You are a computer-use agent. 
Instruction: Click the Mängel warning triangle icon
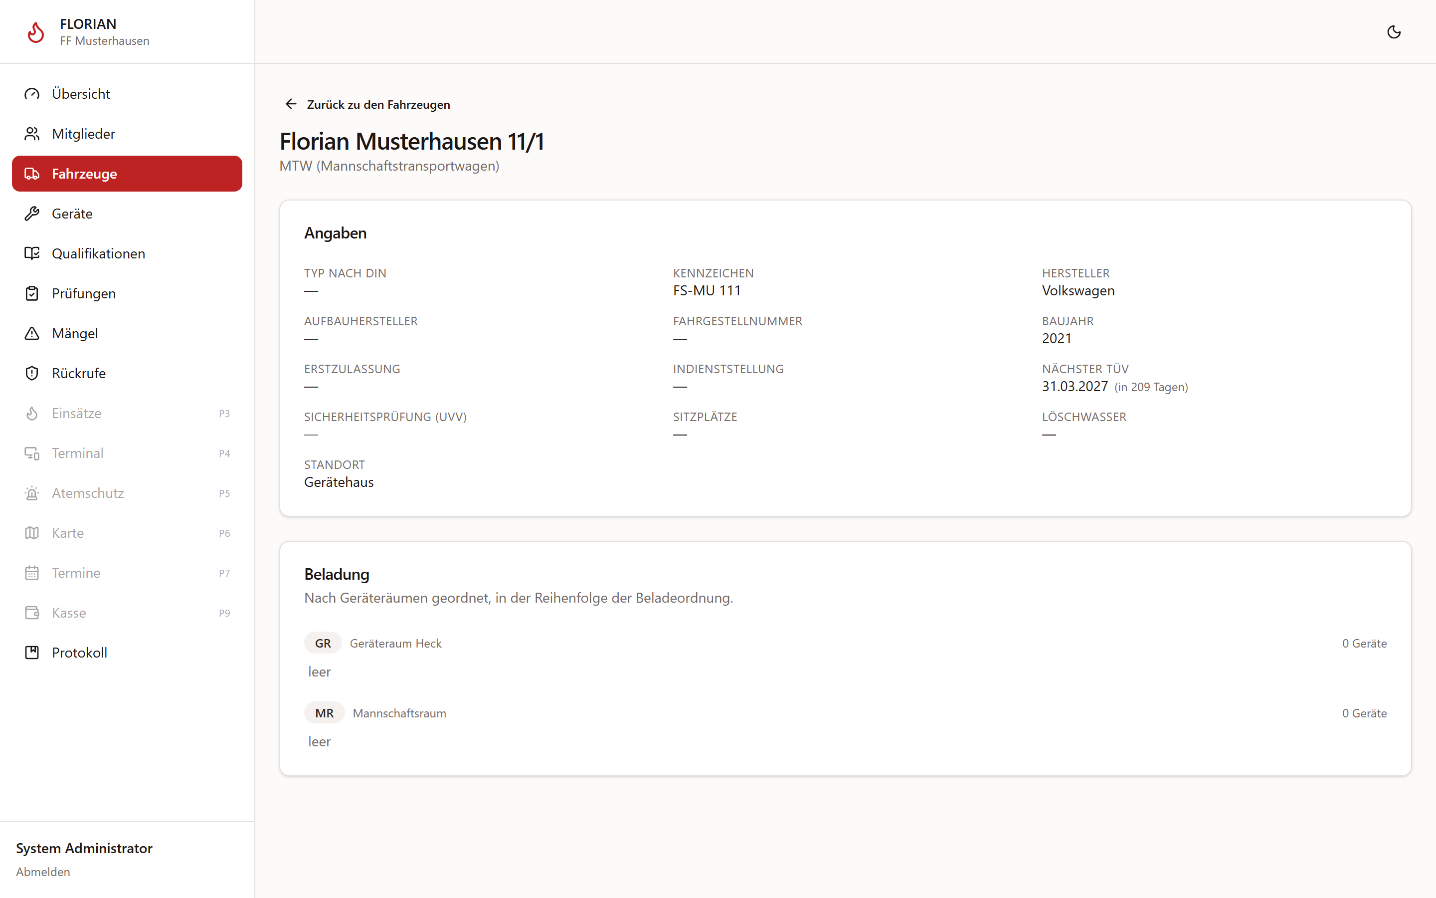32,333
